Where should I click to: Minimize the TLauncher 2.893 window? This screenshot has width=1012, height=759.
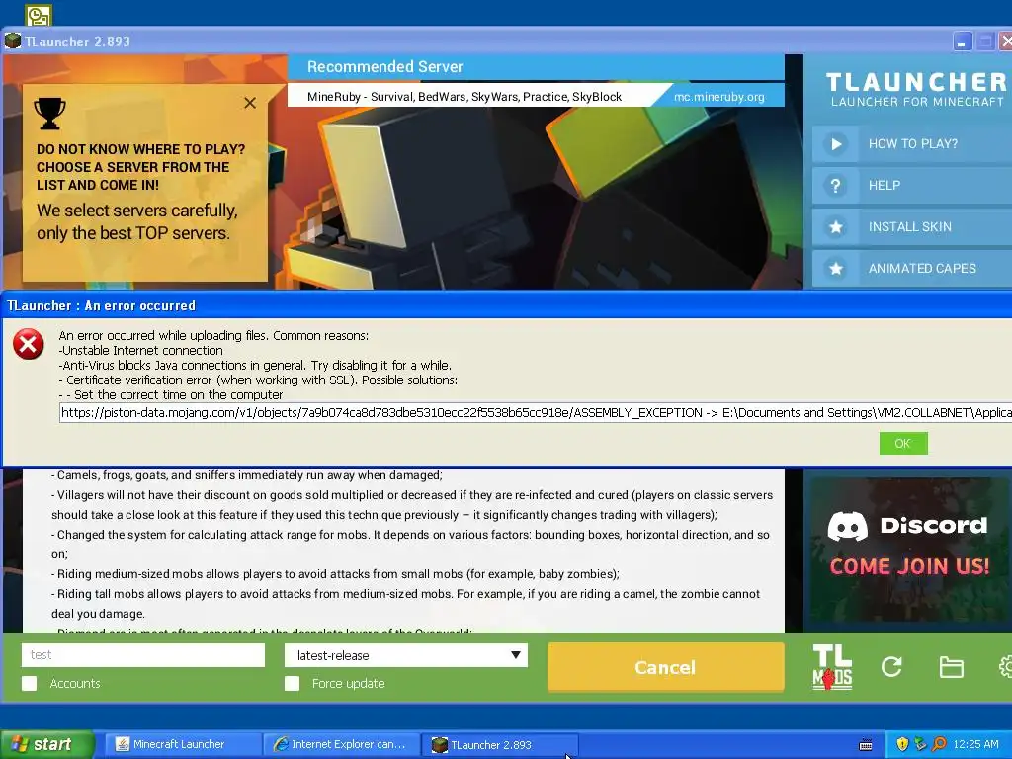tap(962, 42)
